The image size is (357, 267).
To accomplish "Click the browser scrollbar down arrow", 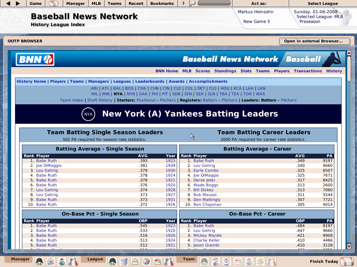I will pos(349,246).
